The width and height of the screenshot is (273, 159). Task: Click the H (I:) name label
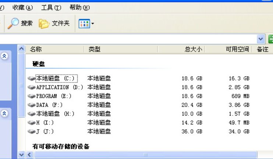pyautogui.click(x=45, y=123)
